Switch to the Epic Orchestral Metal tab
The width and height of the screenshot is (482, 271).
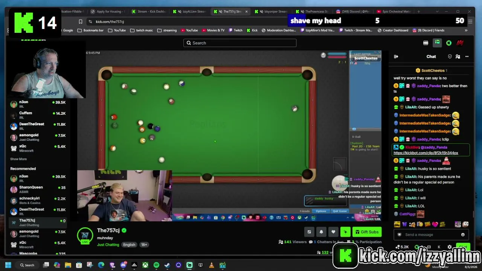tap(394, 11)
